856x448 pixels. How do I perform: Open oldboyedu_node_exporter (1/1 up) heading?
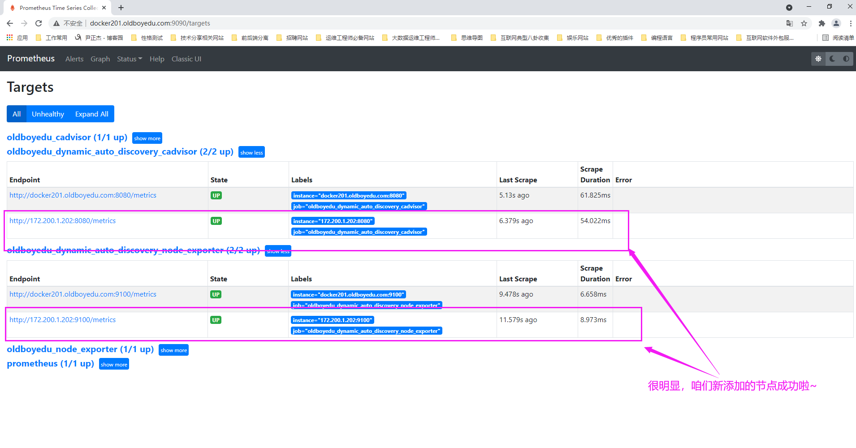tap(80, 349)
